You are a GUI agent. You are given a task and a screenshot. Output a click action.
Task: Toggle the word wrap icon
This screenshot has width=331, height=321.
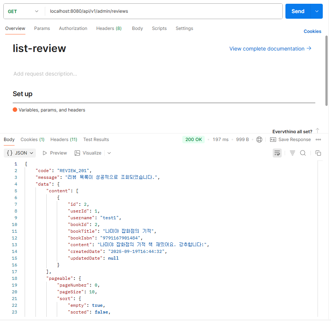click(x=277, y=153)
